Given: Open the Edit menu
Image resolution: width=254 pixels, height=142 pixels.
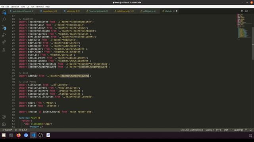Looking at the screenshot, I should point(7,7).
